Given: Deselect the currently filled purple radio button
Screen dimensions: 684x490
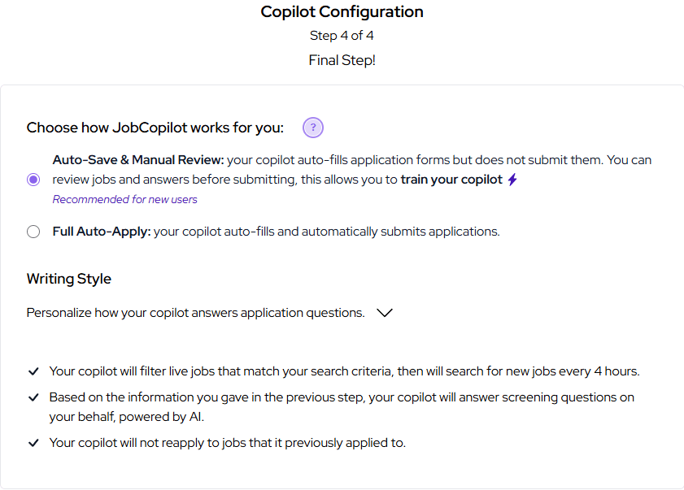Looking at the screenshot, I should click(x=33, y=178).
